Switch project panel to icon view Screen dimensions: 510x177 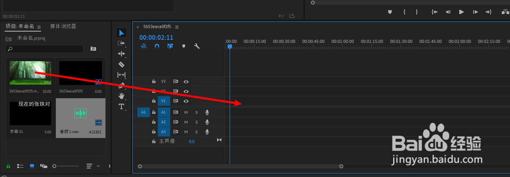coord(32,166)
